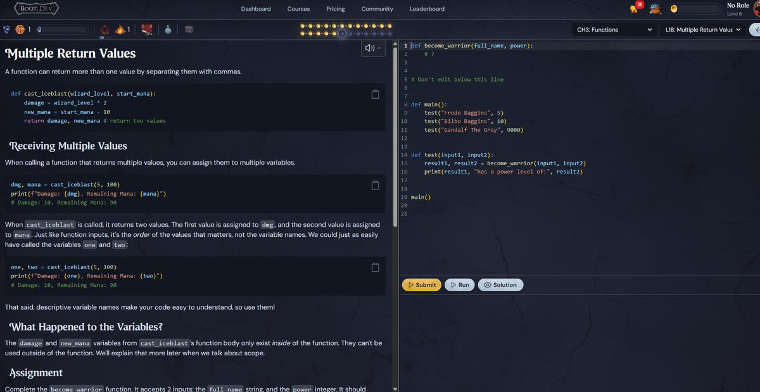
Task: Click the '# ?' comment on line 2
Action: pyautogui.click(x=429, y=54)
